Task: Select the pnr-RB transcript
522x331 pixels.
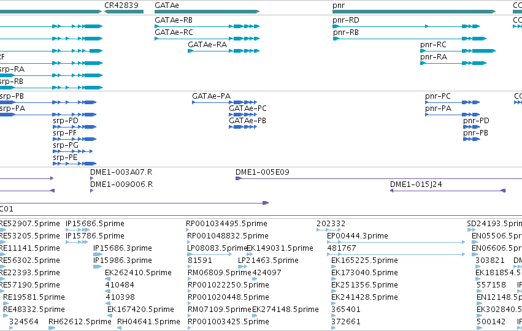Action: 410,39
